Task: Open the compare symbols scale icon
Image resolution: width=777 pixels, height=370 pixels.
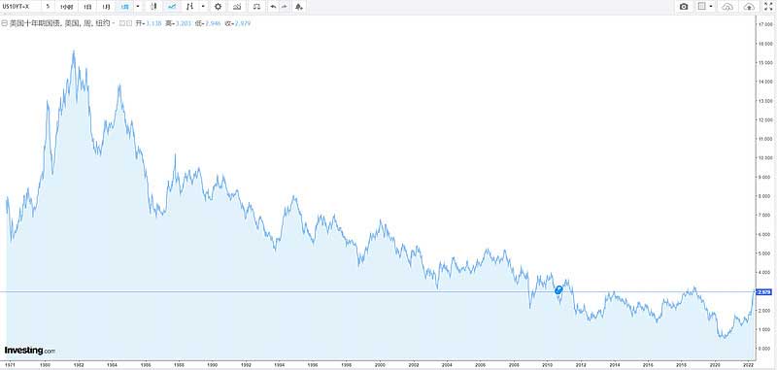Action: pos(256,7)
